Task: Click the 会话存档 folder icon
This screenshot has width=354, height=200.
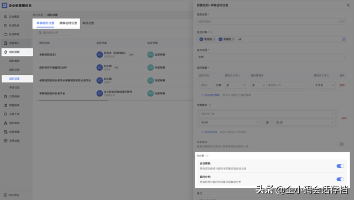Action: pos(6,34)
